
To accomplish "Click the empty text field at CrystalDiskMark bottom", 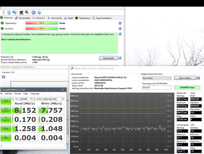I will click(x=32, y=146).
